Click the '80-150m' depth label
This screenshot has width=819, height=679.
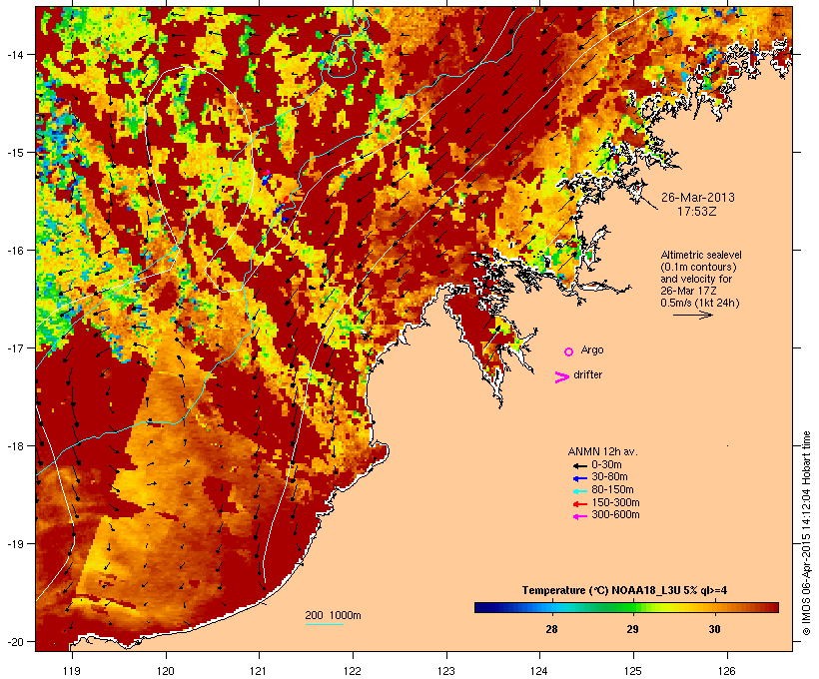point(612,490)
